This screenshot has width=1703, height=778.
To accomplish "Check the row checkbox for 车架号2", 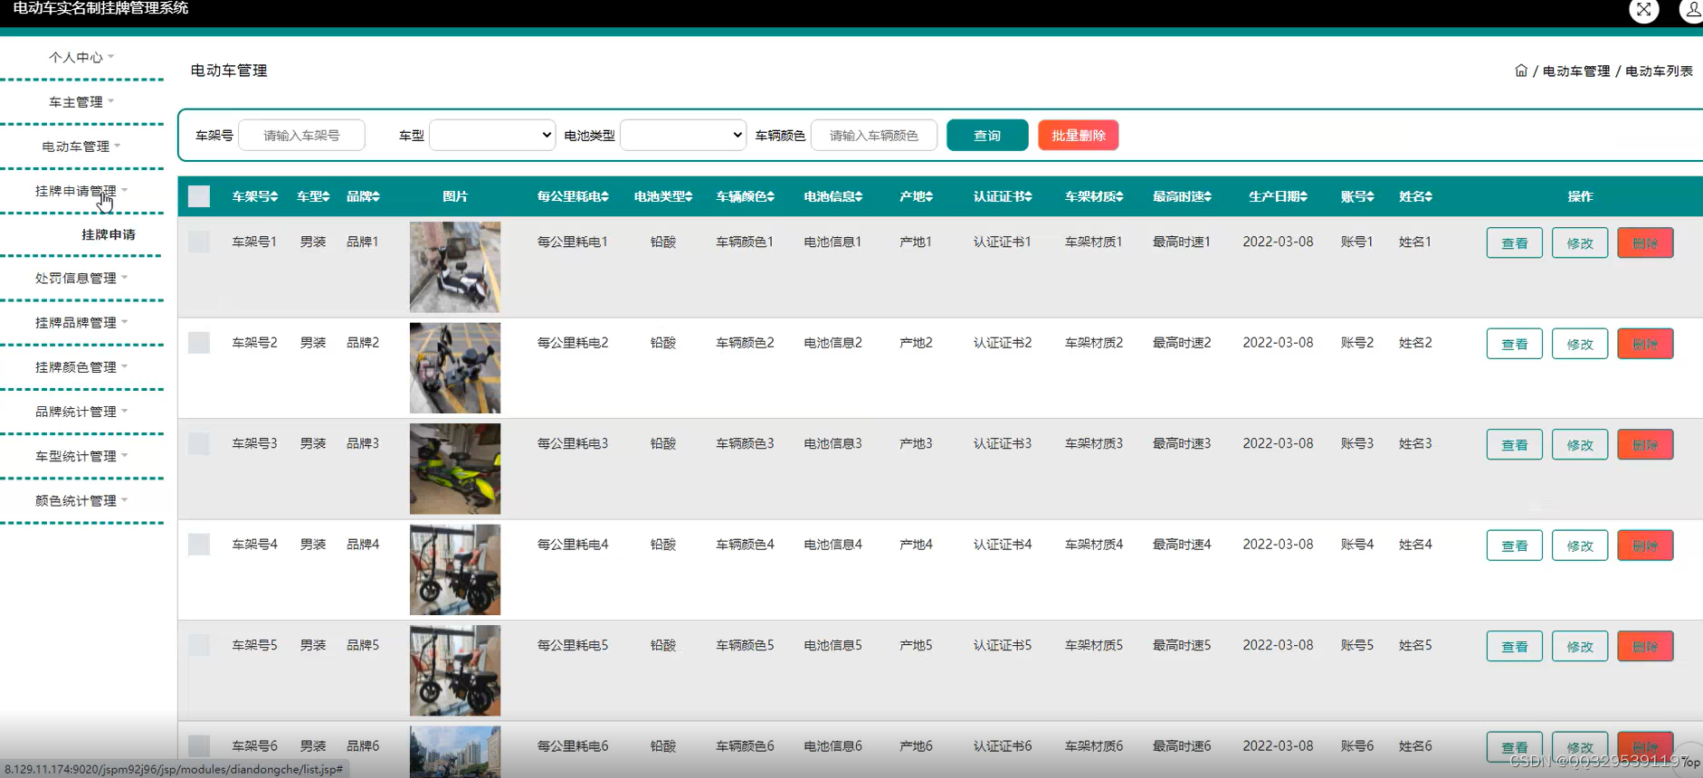I will [x=199, y=343].
